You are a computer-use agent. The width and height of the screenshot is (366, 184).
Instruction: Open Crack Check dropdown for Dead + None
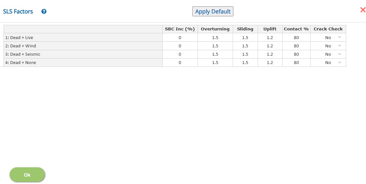(339, 63)
